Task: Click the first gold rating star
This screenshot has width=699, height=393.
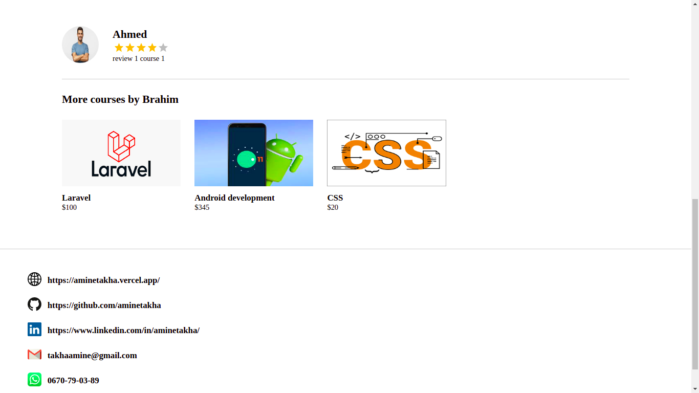Action: point(119,48)
